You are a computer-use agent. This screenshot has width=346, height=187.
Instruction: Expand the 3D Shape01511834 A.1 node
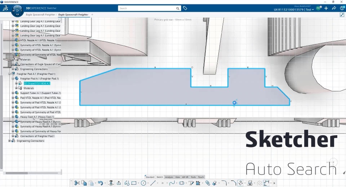click(x=16, y=83)
